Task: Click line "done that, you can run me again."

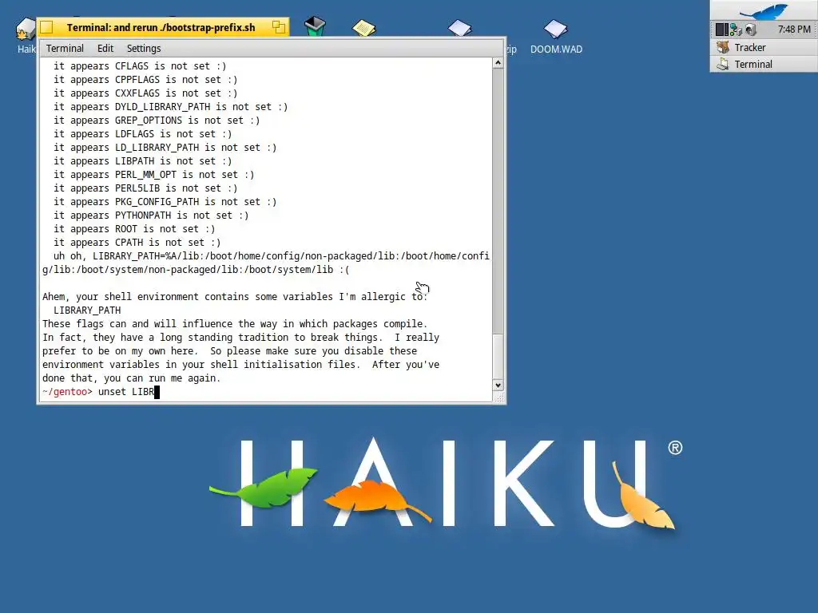Action: pos(132,378)
